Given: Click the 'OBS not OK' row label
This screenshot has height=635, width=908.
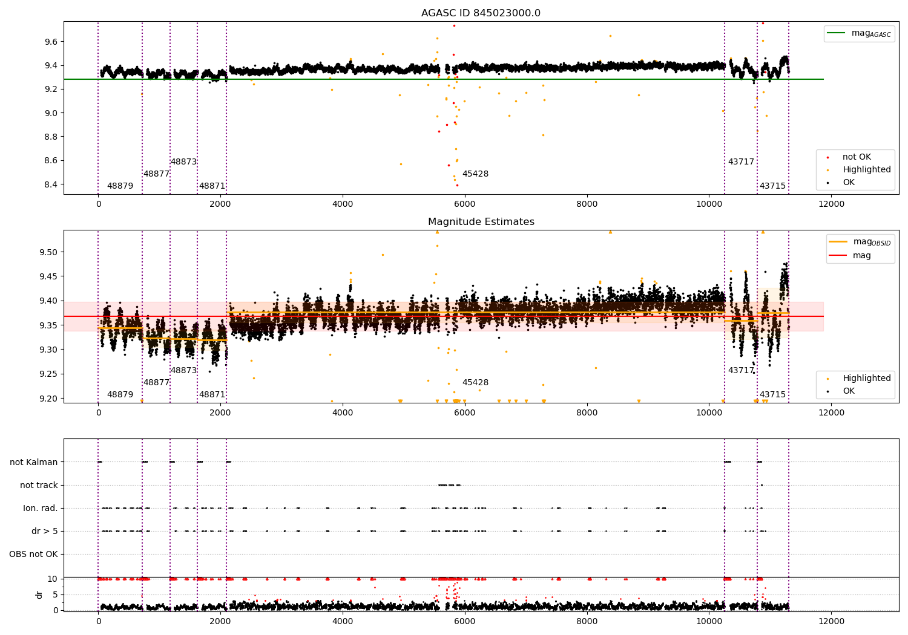Looking at the screenshot, I should (x=33, y=554).
